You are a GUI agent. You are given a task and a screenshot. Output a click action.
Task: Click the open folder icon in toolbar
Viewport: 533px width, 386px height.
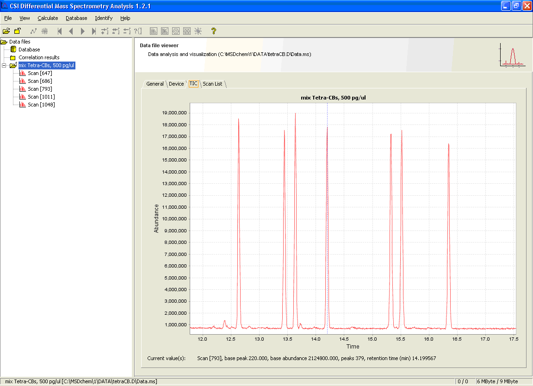click(6, 31)
